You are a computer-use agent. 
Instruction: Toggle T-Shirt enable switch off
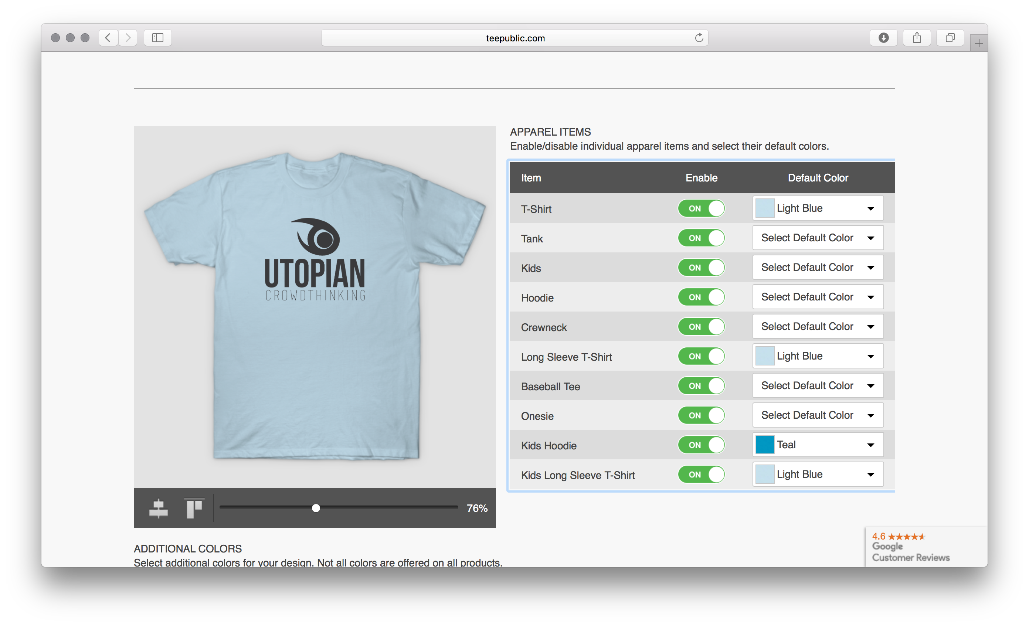701,208
